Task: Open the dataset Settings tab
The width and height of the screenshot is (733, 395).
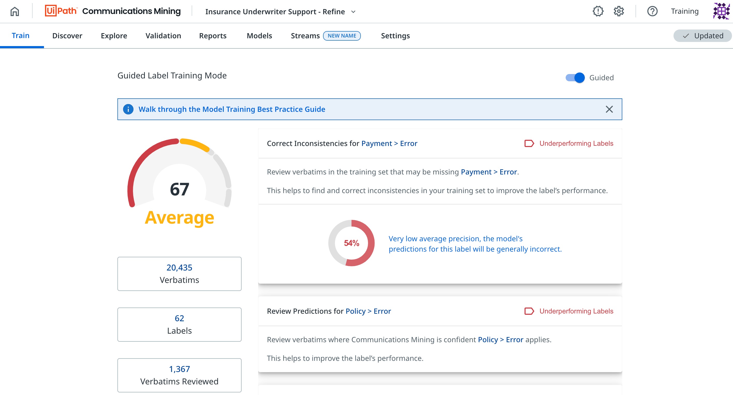Action: click(x=395, y=36)
